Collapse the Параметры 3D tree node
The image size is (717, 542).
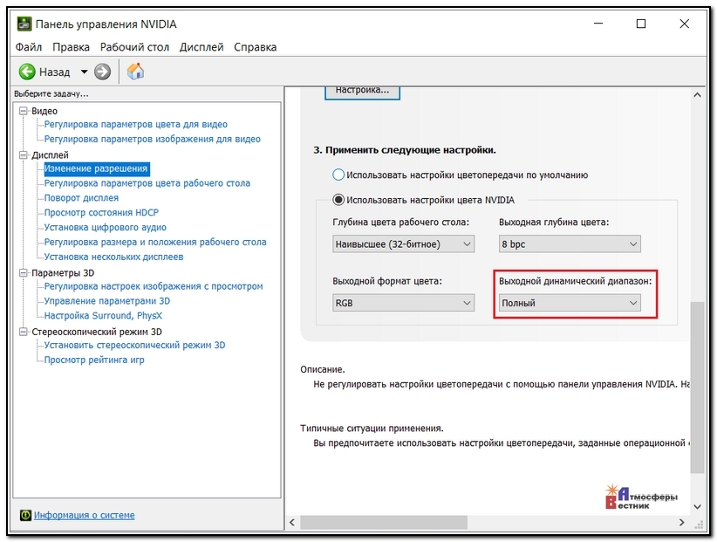[24, 272]
